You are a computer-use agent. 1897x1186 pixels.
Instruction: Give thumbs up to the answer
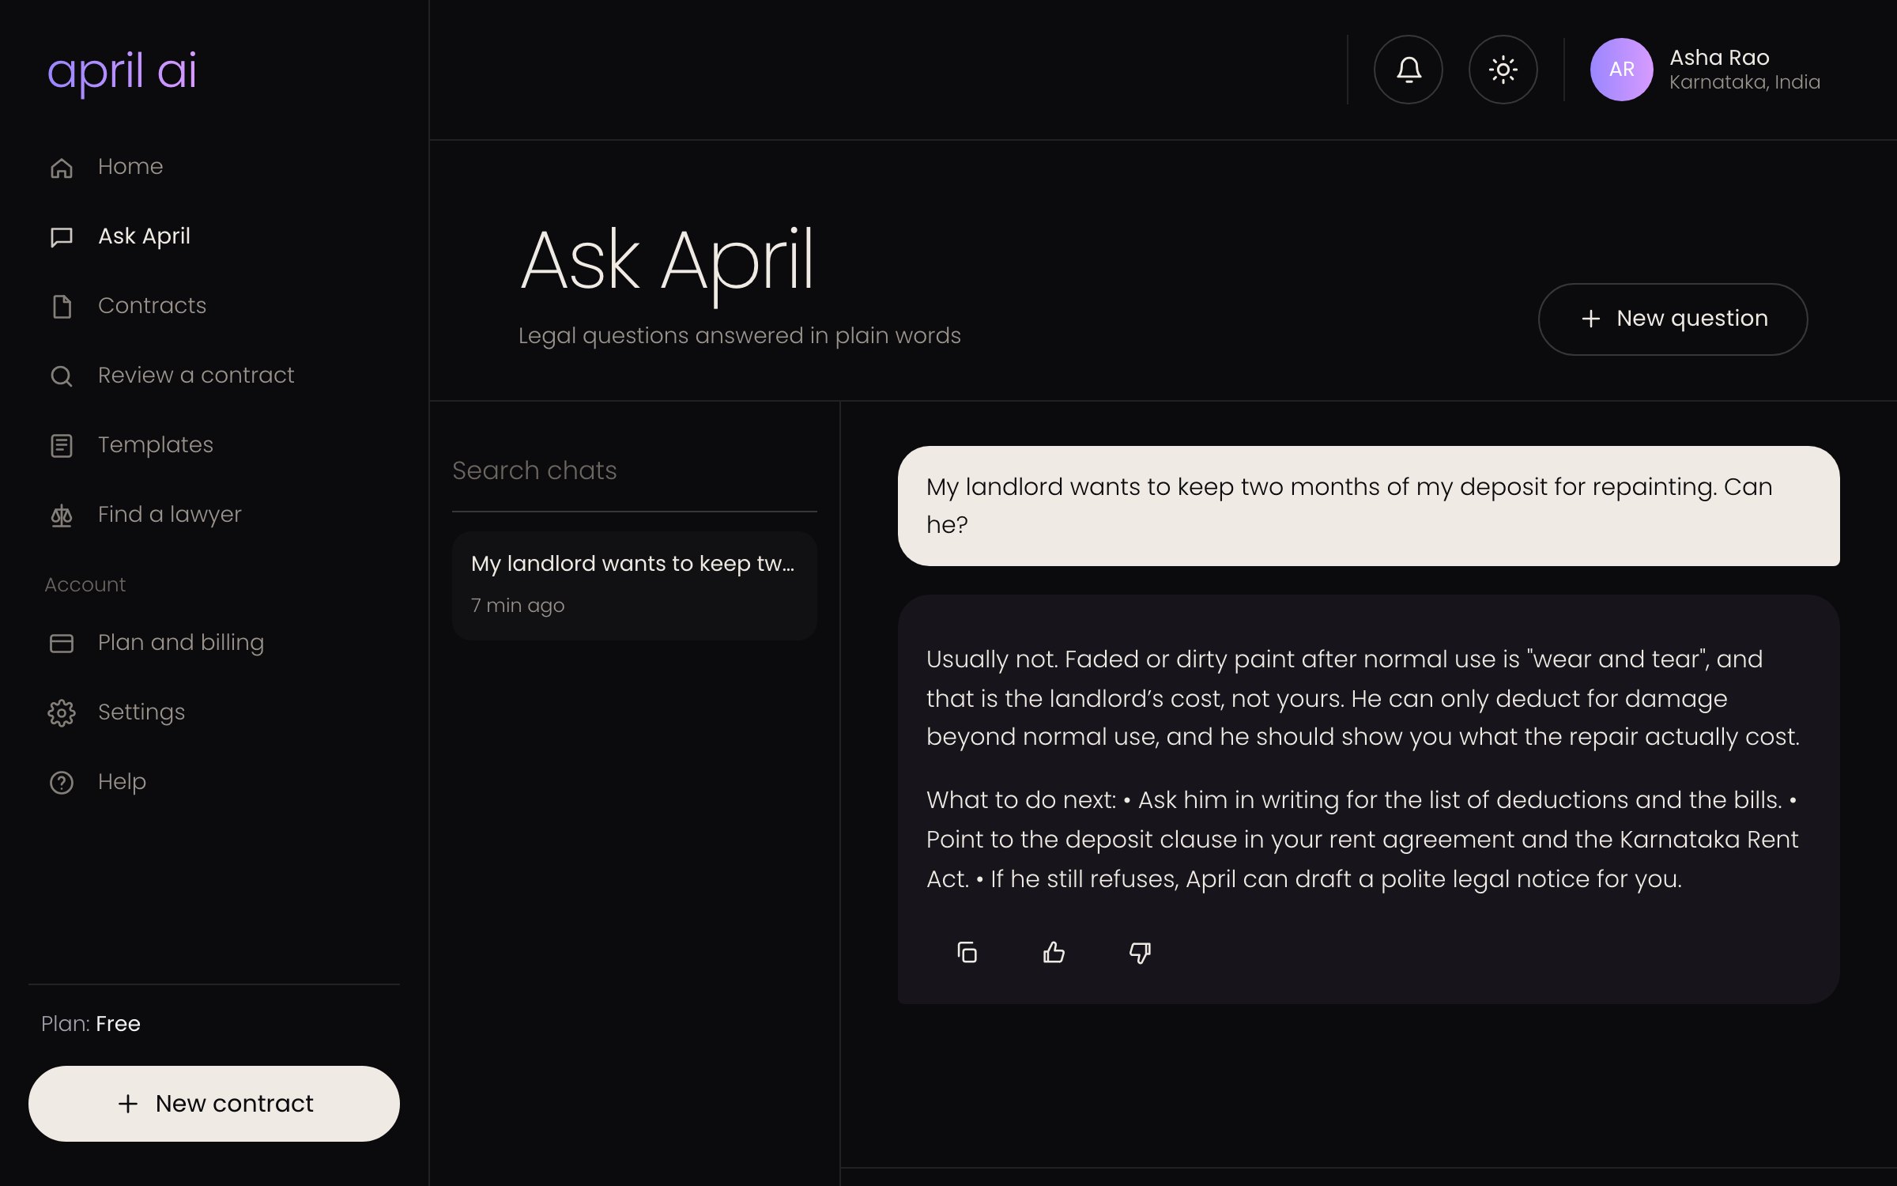[x=1054, y=952]
